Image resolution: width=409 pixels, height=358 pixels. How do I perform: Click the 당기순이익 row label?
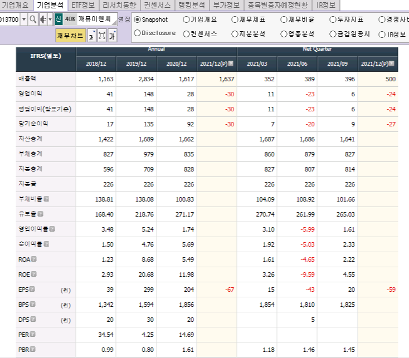tap(33, 124)
